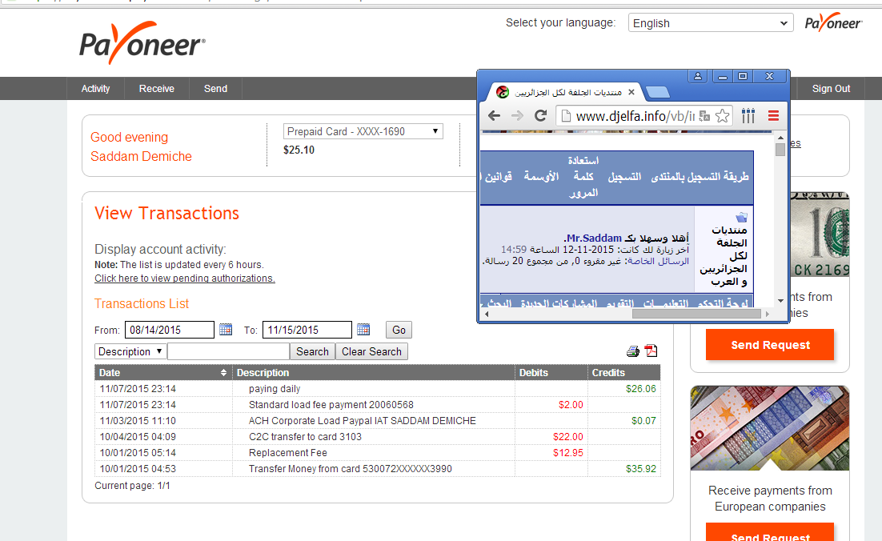The image size is (882, 541).
Task: Open a new tab in the popup browser
Action: tap(656, 92)
